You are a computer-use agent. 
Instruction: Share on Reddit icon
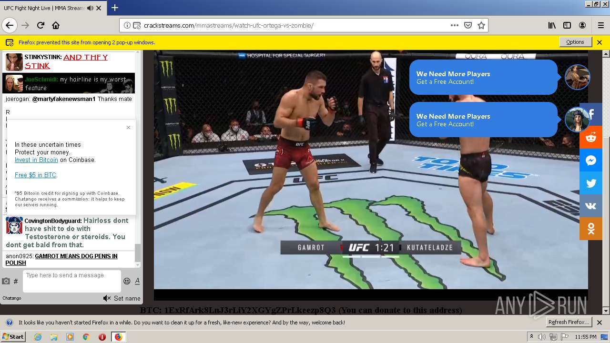pos(591,137)
